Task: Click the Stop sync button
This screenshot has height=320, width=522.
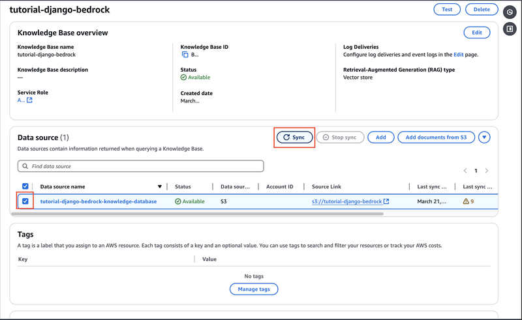Action: (340, 138)
